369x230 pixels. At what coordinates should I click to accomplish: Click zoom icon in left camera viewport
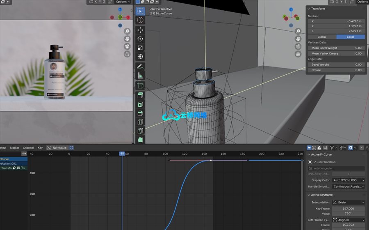tap(127, 31)
